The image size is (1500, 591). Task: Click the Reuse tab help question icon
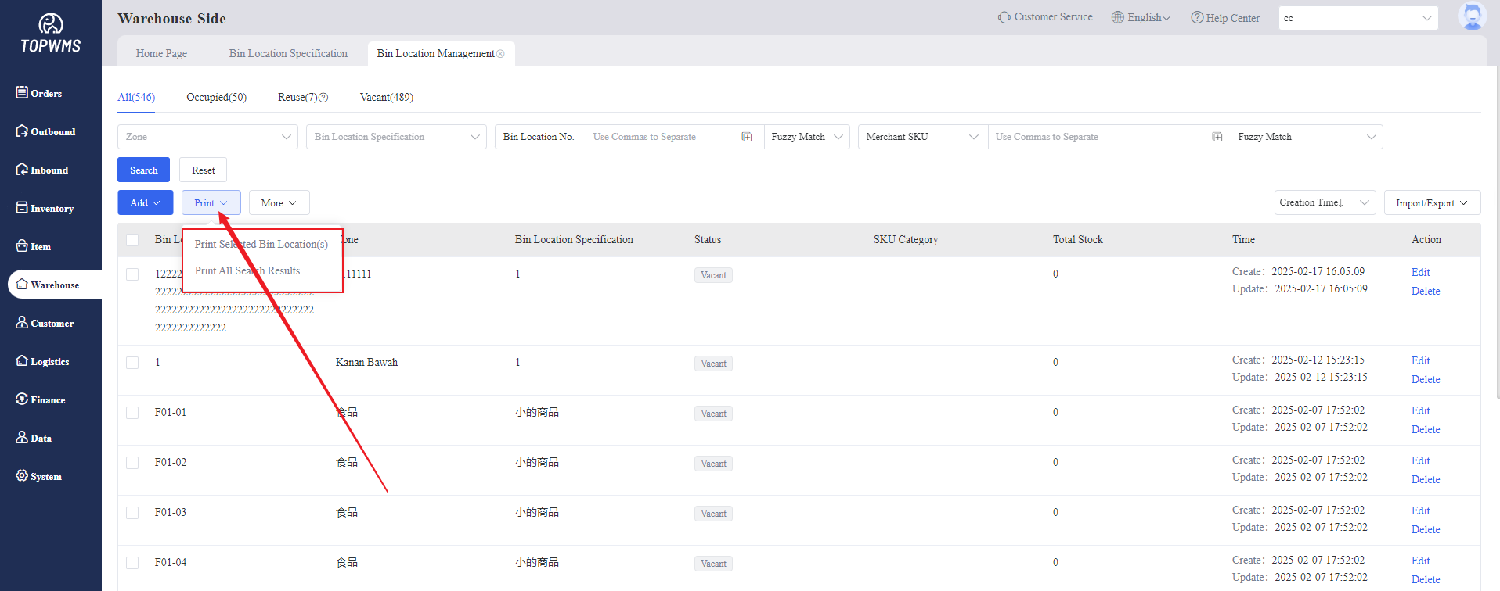point(323,98)
